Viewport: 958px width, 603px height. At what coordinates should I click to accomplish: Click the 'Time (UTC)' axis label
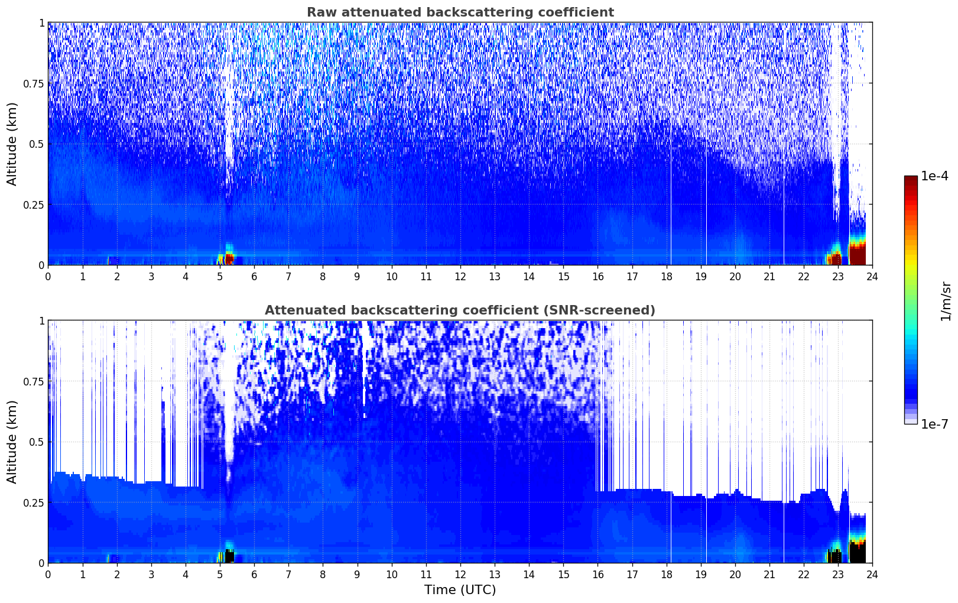click(x=460, y=590)
